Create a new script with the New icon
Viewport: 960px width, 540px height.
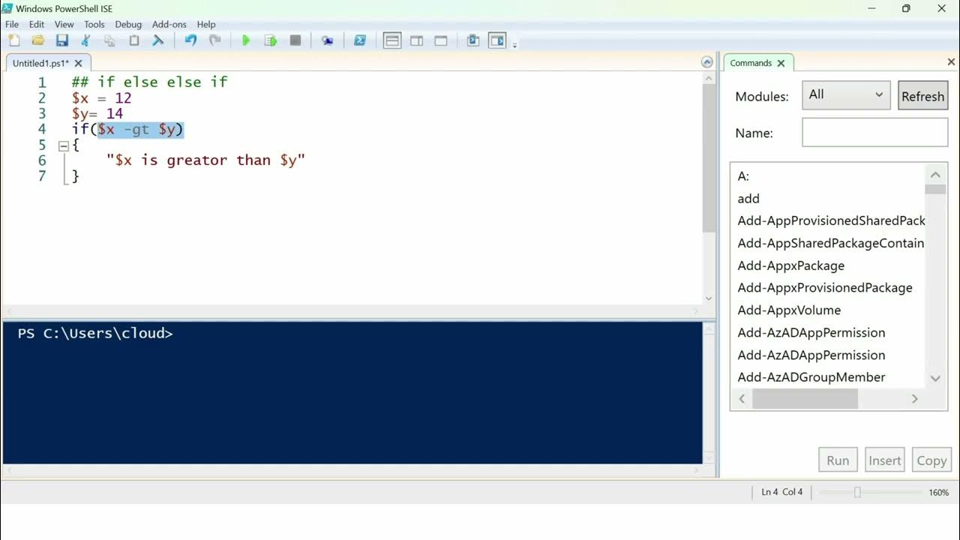click(14, 40)
